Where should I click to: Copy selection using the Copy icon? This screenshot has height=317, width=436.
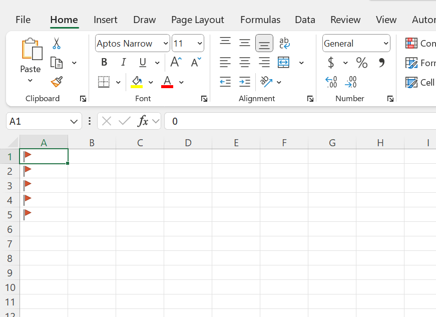[x=57, y=63]
